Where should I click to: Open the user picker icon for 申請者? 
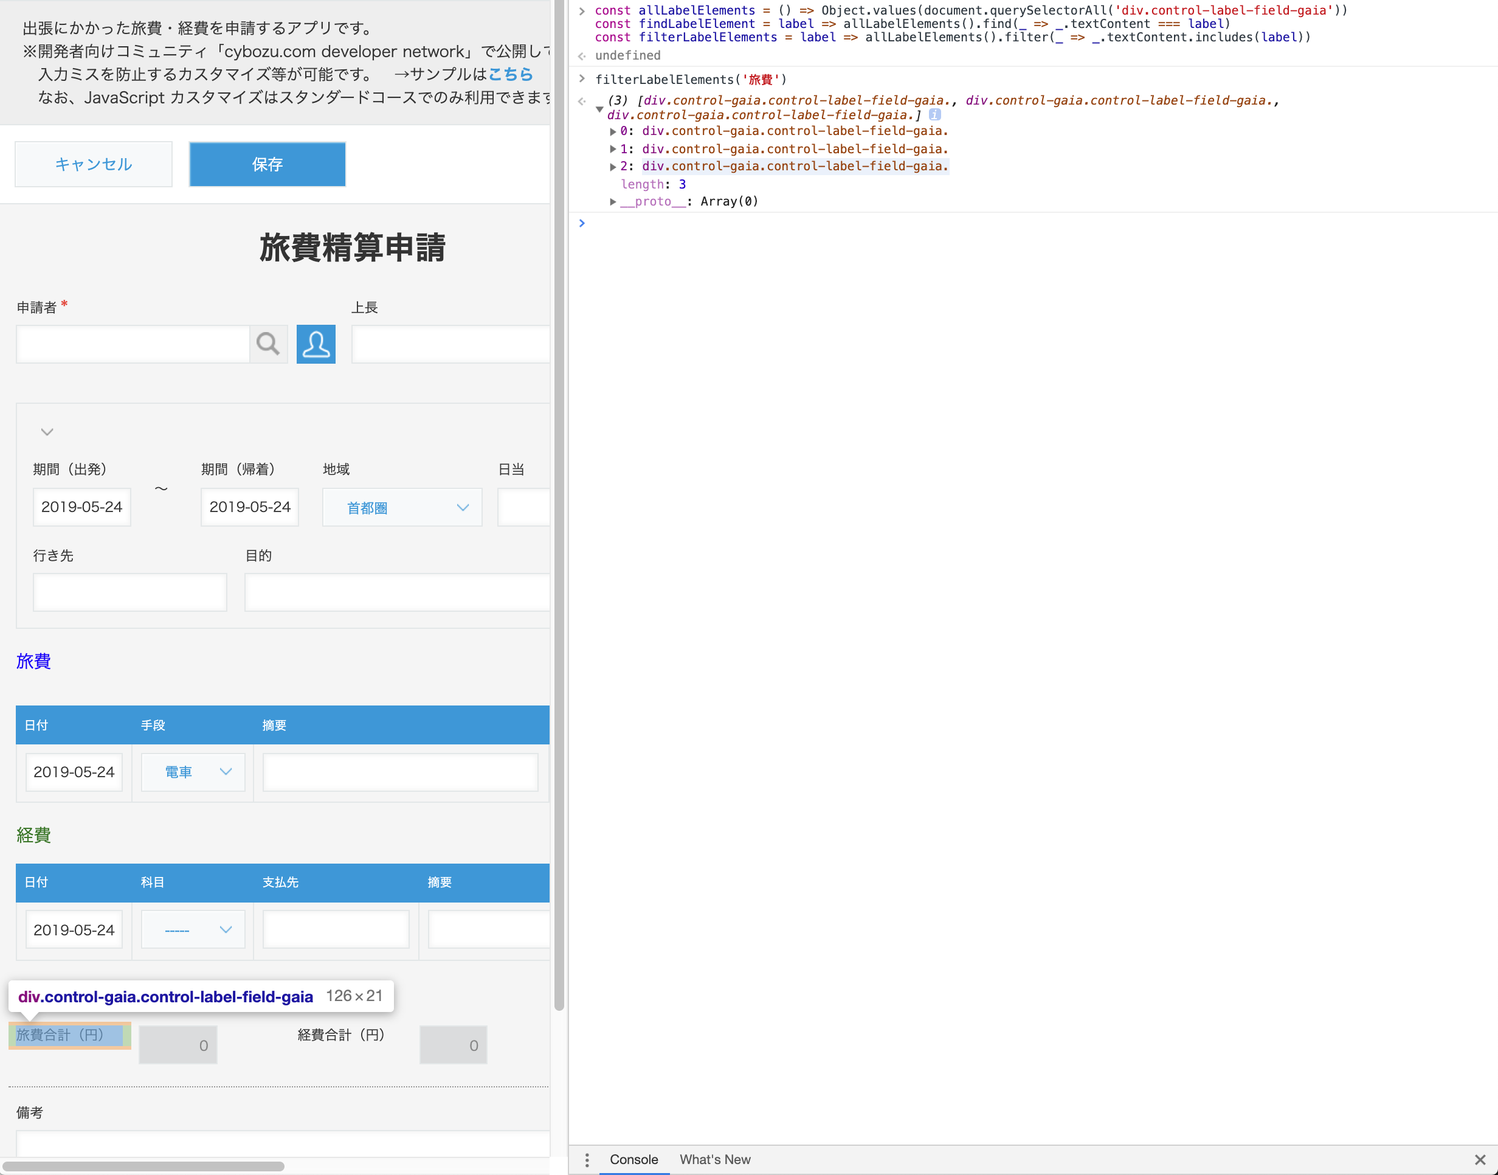click(316, 343)
